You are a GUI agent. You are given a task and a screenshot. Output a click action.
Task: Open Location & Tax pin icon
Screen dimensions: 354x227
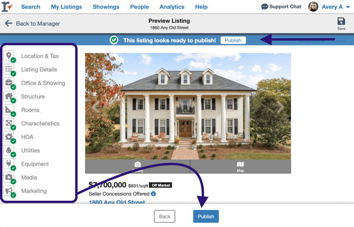pos(9,55)
